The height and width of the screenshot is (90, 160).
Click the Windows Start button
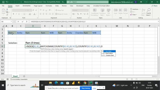(3, 85)
